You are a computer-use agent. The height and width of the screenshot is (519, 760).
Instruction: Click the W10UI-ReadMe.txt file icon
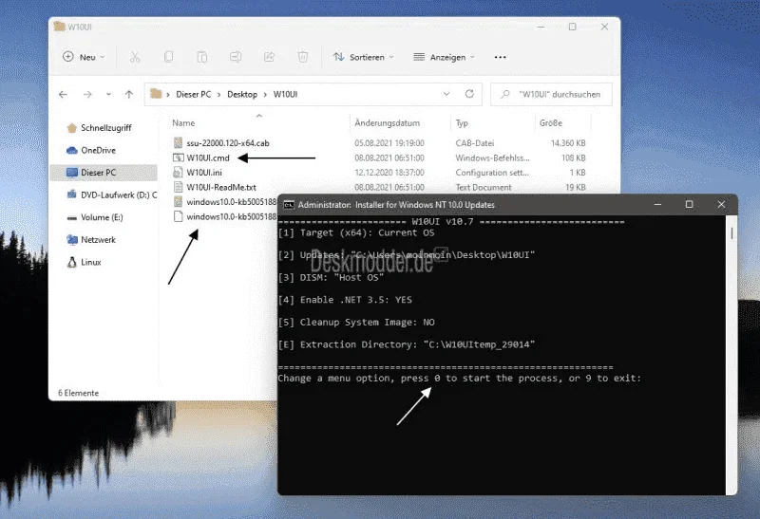(179, 187)
